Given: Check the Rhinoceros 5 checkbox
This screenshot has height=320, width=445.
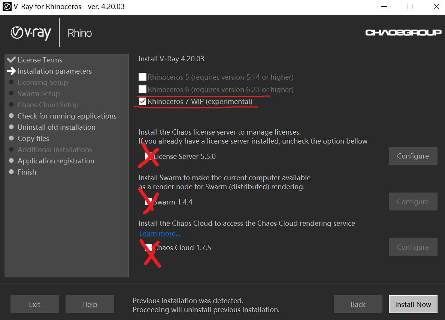Looking at the screenshot, I should tap(142, 77).
